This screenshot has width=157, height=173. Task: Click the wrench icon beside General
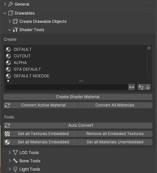coord(11,4)
